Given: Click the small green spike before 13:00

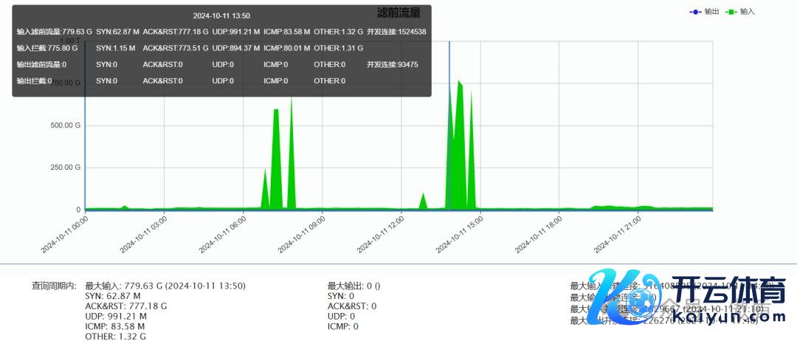Looking at the screenshot, I should pos(423,201).
